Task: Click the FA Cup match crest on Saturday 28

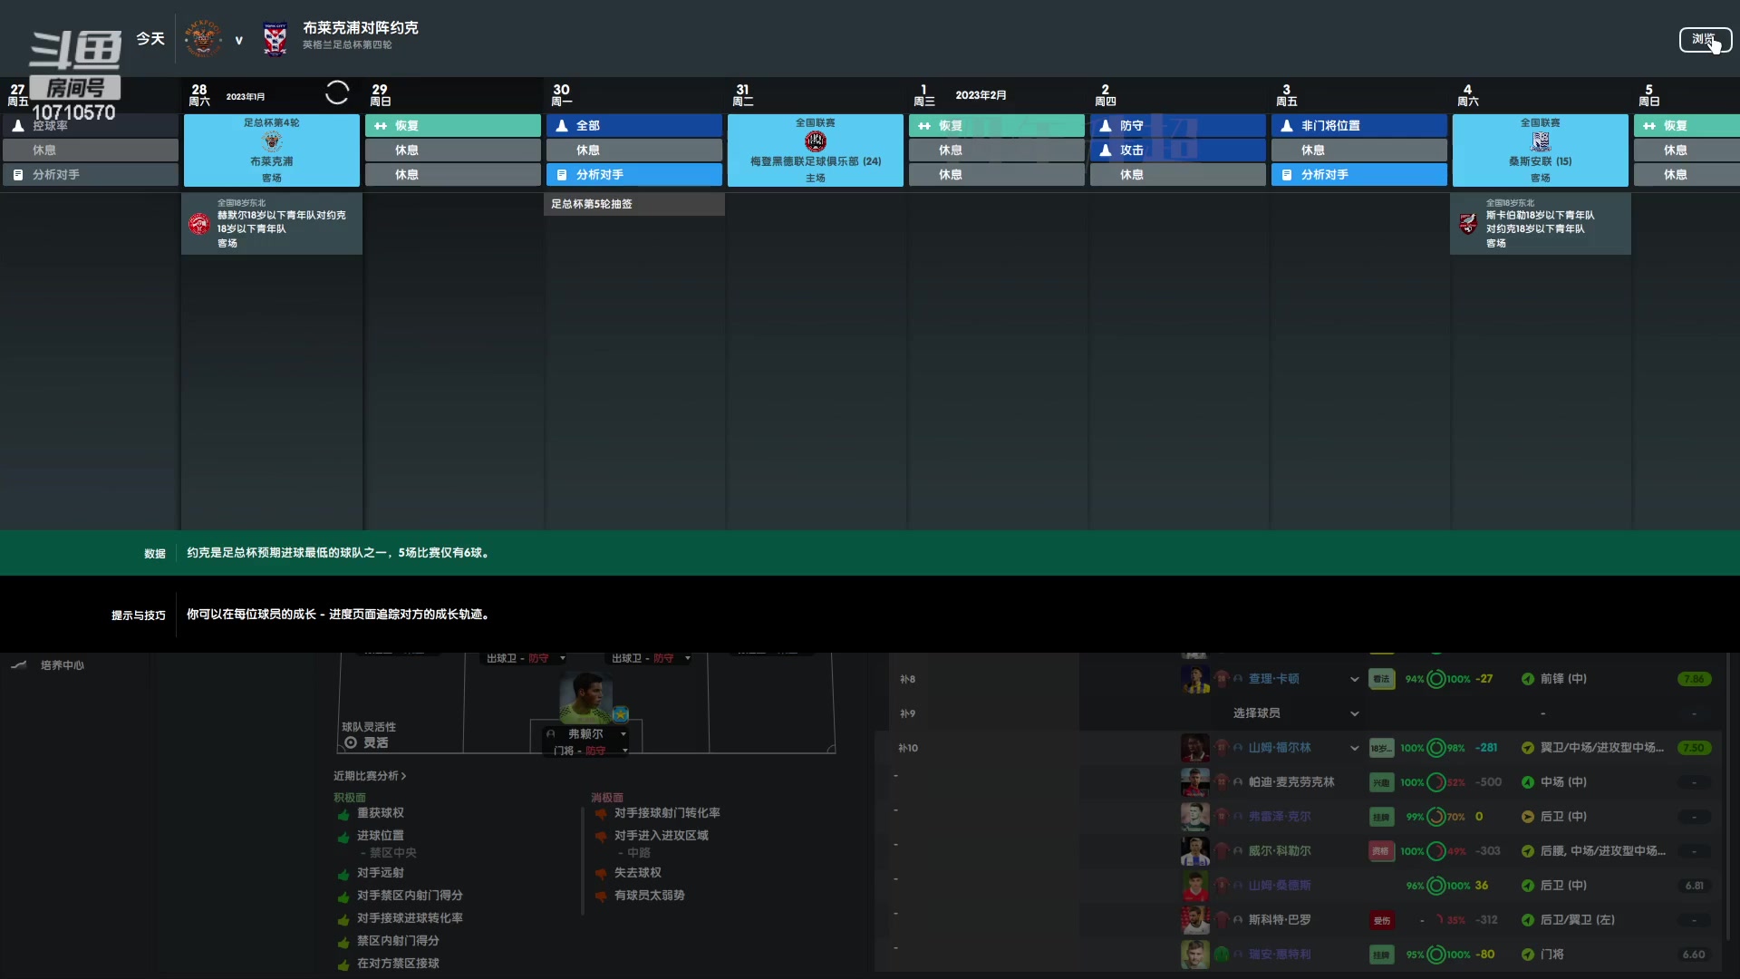Action: [271, 141]
